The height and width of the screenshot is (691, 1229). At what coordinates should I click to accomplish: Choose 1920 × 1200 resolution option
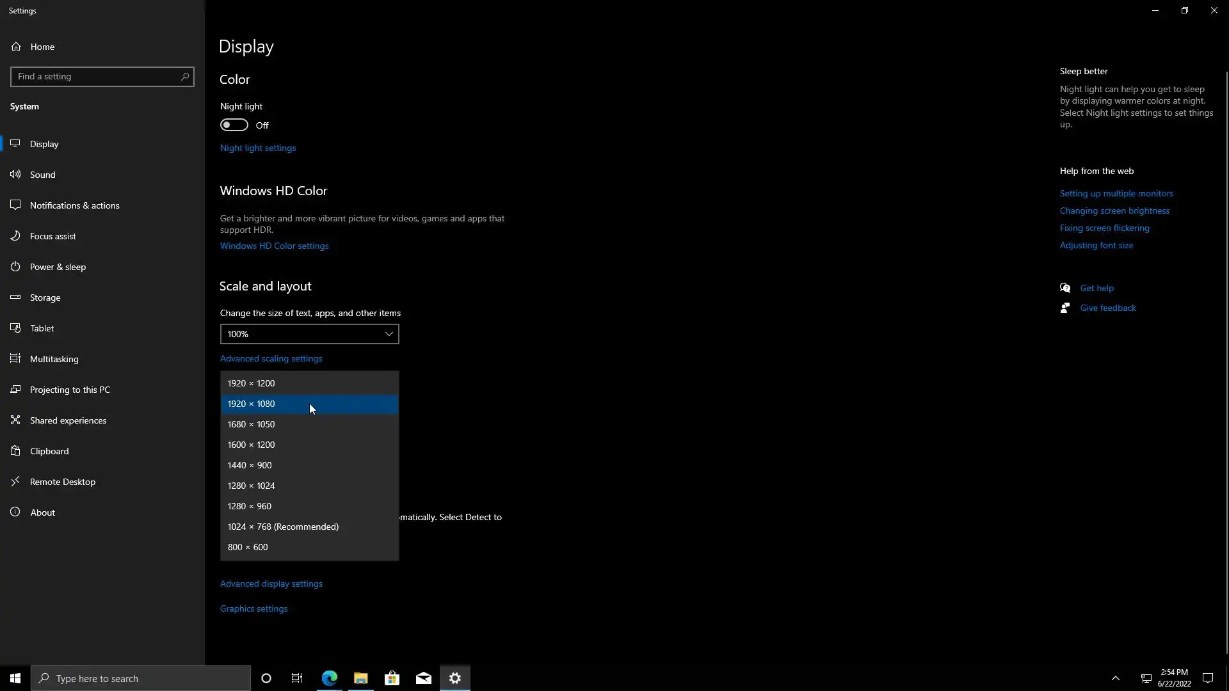coord(251,383)
